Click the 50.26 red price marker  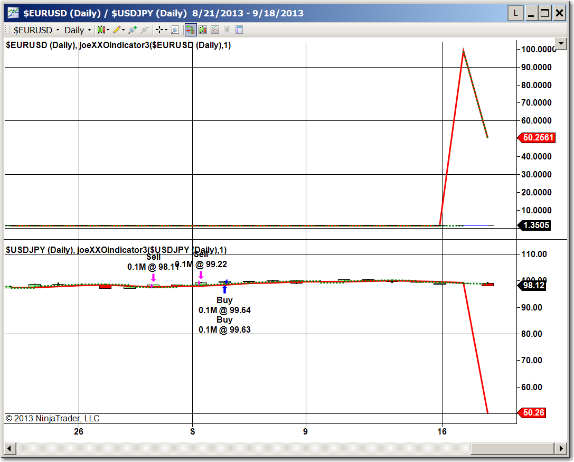[x=532, y=412]
